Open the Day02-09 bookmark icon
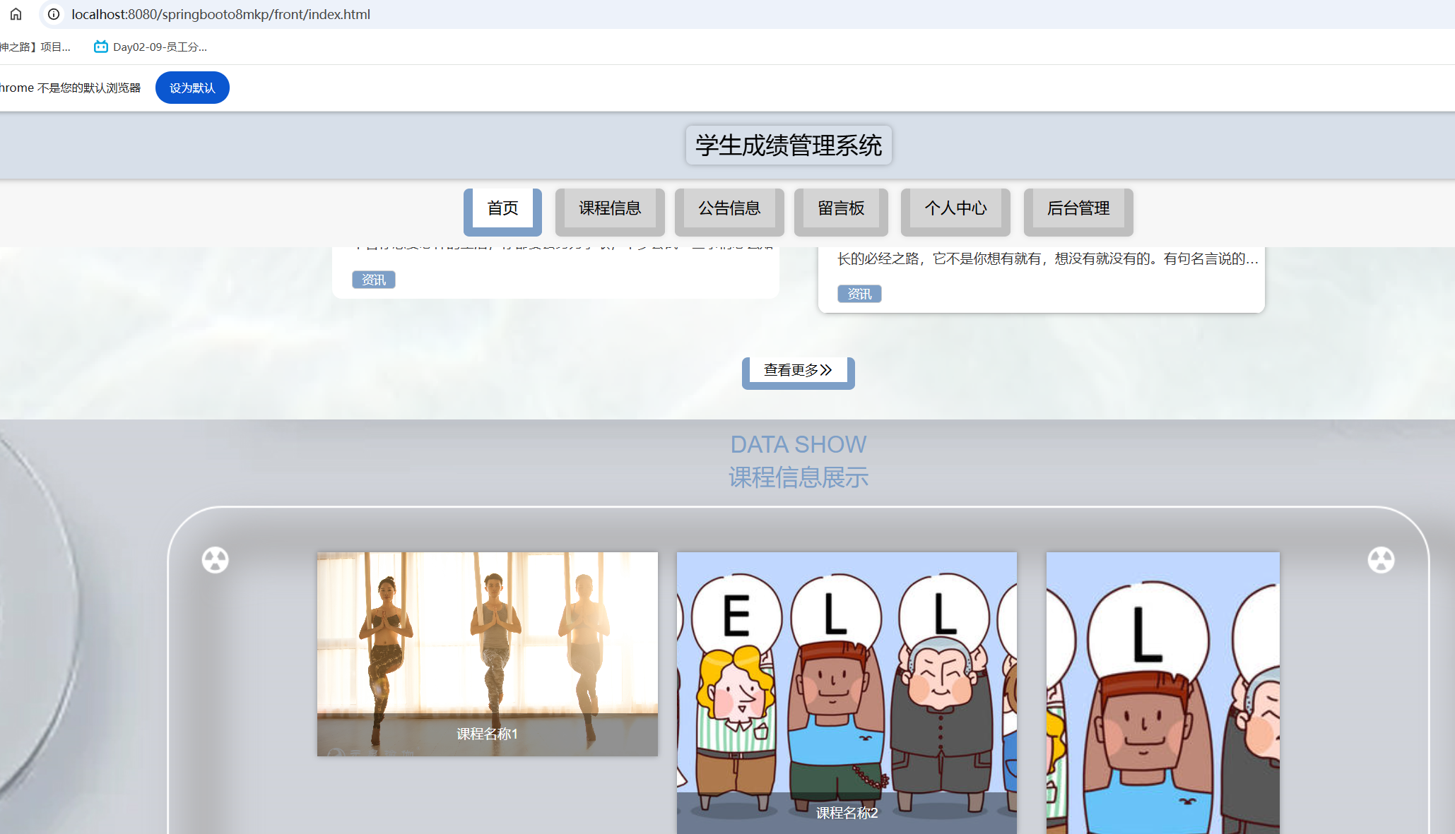This screenshot has width=1455, height=834. coord(101,47)
